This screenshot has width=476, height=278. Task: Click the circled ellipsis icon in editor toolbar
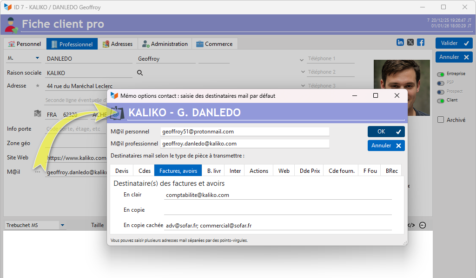click(423, 225)
